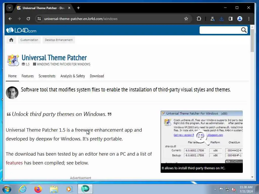Switch to the Features tab
Screen dimensions: 259x194
click(x=28, y=76)
